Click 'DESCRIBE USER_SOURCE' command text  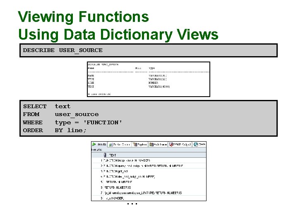[x=63, y=50]
